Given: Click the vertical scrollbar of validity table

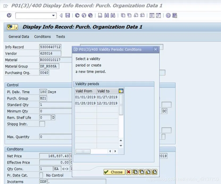Looking at the screenshot, I should pyautogui.click(x=121, y=105).
